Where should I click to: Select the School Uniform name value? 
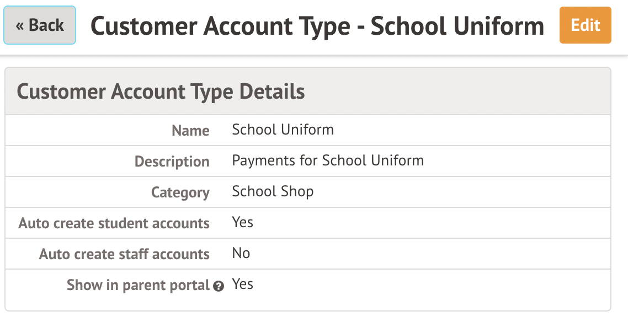283,130
